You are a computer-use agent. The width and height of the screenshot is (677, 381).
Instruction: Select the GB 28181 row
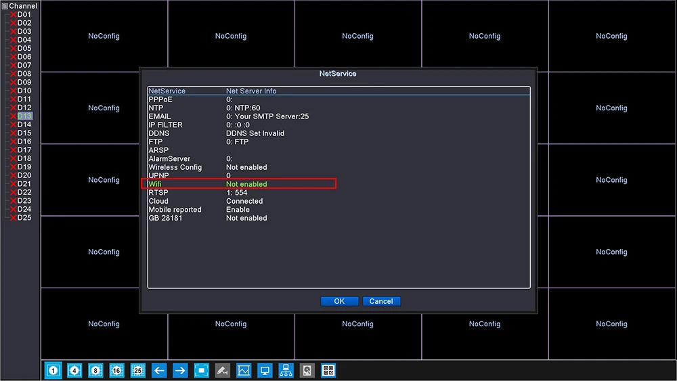coord(339,219)
